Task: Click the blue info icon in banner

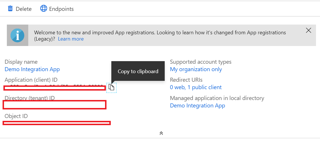Action: (17, 35)
